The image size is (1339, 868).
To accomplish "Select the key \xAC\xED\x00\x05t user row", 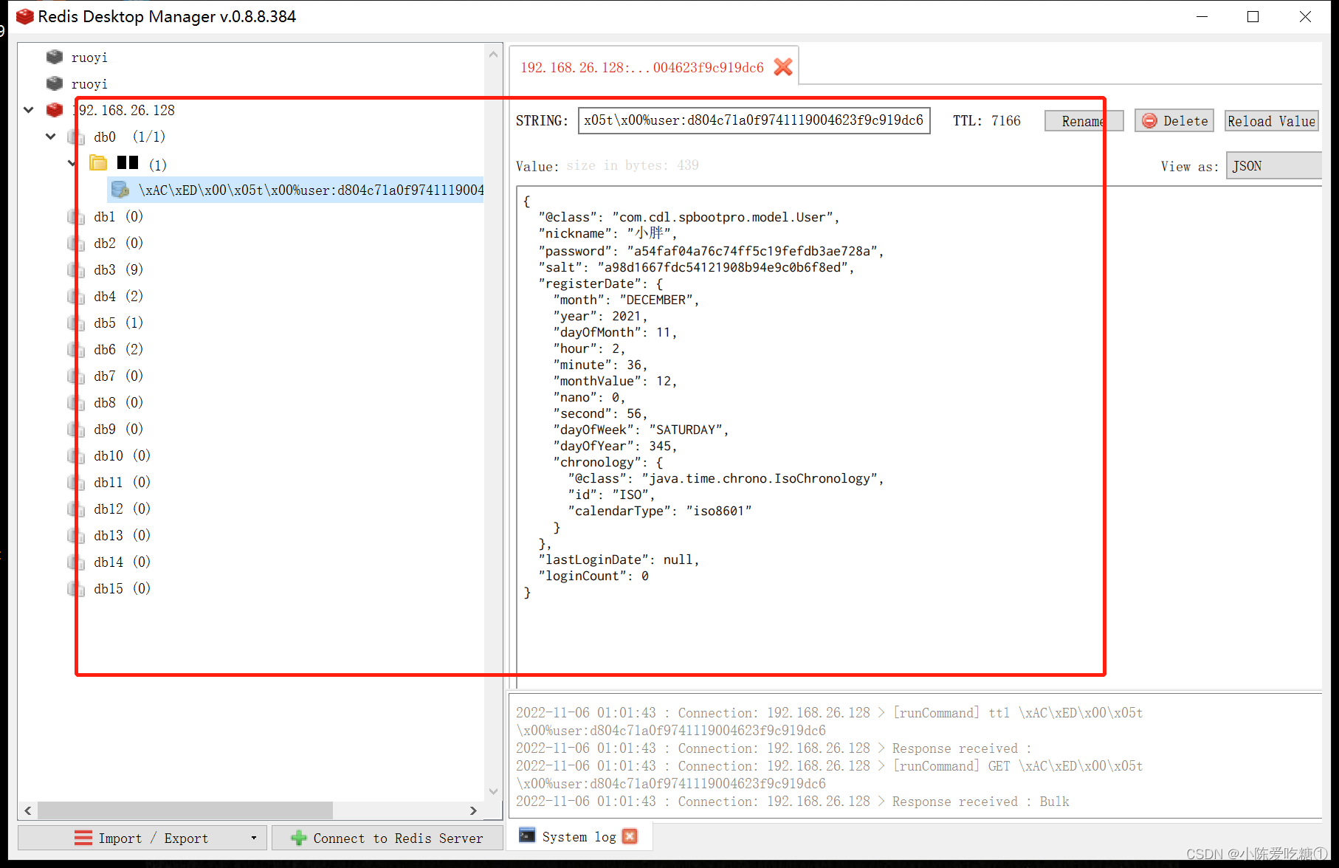I will [x=295, y=190].
